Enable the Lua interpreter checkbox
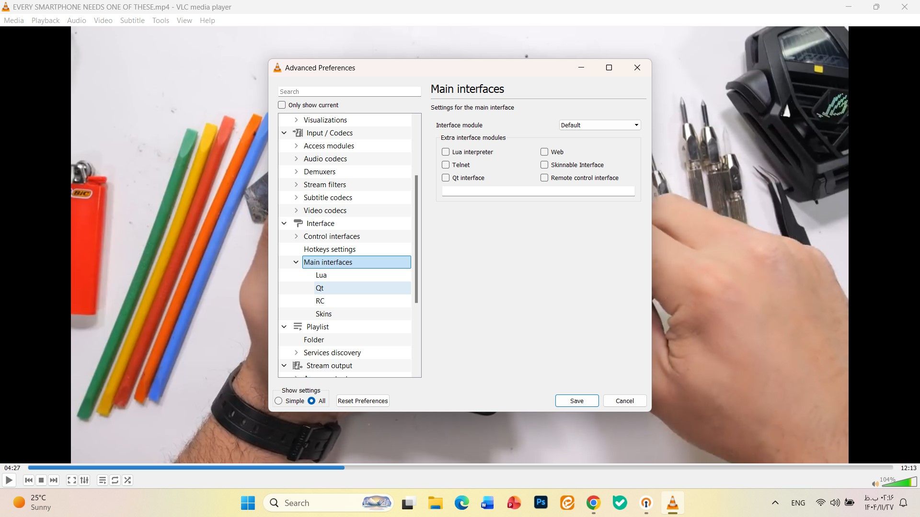The width and height of the screenshot is (920, 517). (446, 152)
